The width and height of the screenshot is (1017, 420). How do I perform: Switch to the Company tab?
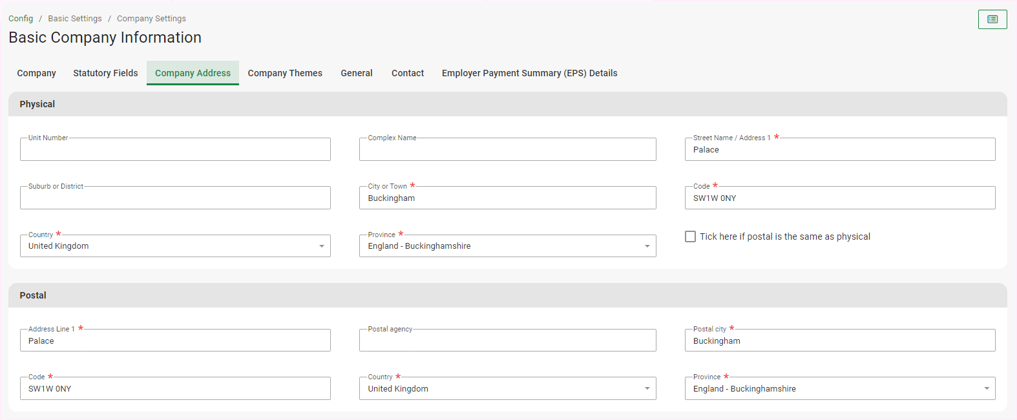pos(36,73)
